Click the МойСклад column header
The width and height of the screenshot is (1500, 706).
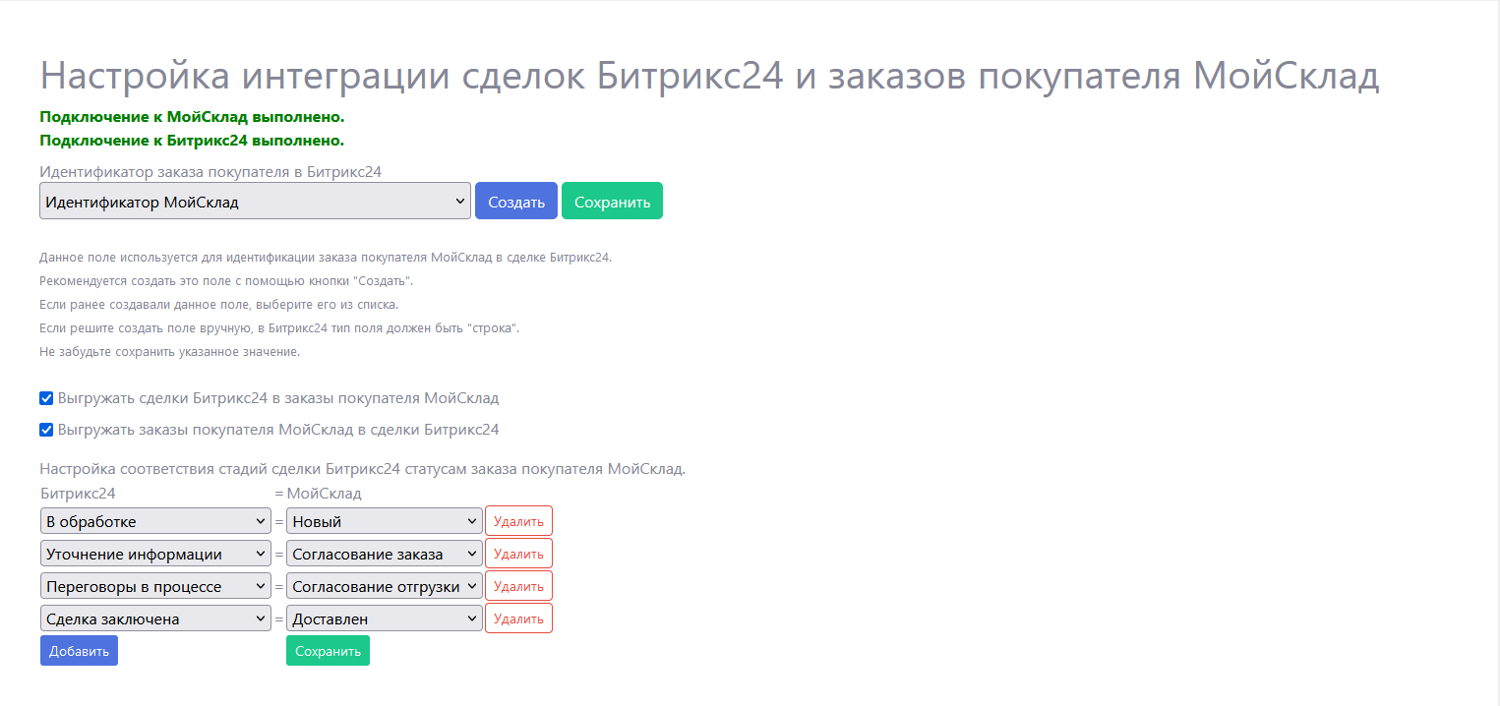pyautogui.click(x=324, y=493)
